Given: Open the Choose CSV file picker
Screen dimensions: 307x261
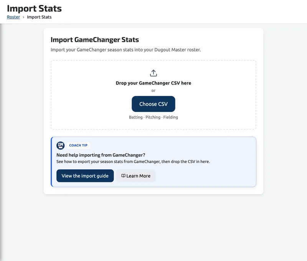Looking at the screenshot, I should 153,104.
